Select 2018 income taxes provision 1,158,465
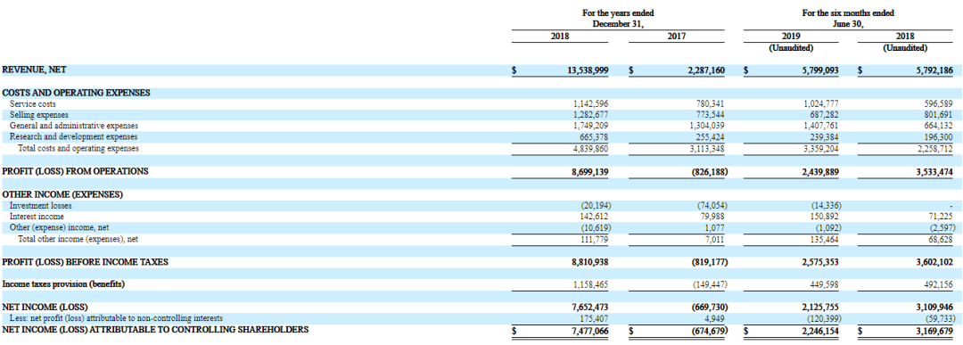Viewport: 963px width, 345px height. (590, 285)
